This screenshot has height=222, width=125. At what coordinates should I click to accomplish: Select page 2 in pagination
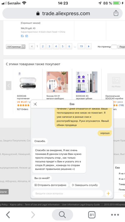[43, 46]
